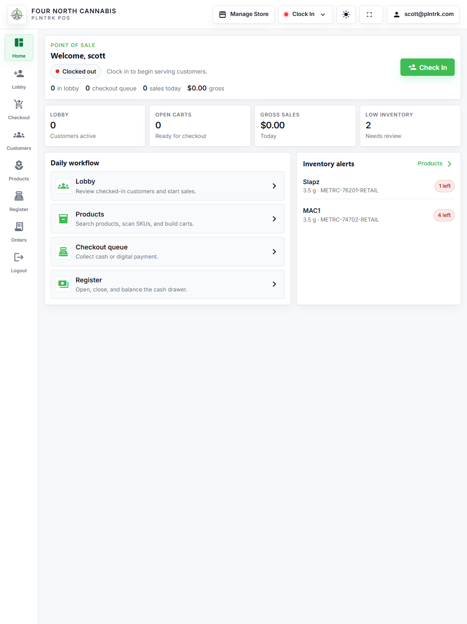Open the Home sidebar item

[x=19, y=48]
